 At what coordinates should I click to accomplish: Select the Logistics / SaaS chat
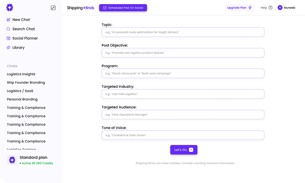click(x=20, y=91)
